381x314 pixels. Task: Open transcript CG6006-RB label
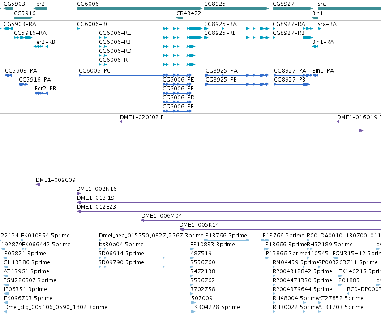point(115,42)
